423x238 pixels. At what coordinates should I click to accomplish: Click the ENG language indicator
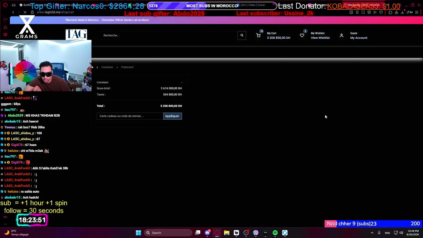click(387, 233)
